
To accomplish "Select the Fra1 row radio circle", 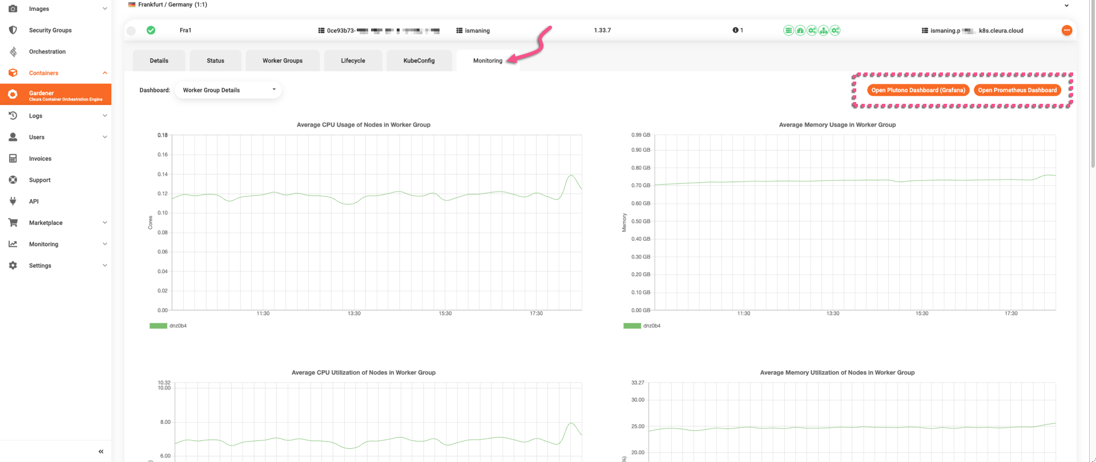I will [131, 31].
